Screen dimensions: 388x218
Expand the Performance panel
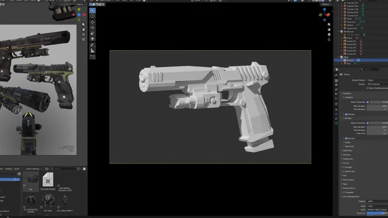pos(348,180)
